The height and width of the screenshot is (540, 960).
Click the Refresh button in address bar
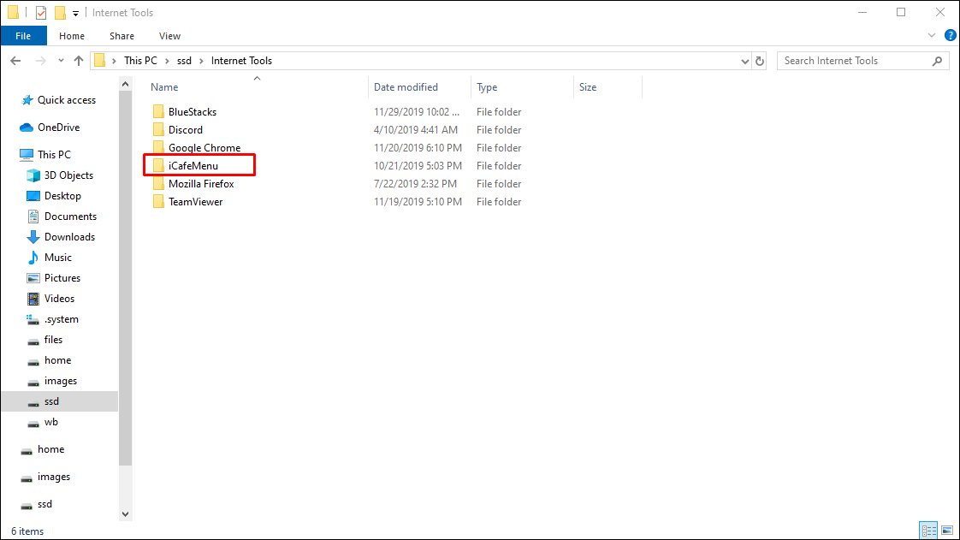click(x=760, y=61)
